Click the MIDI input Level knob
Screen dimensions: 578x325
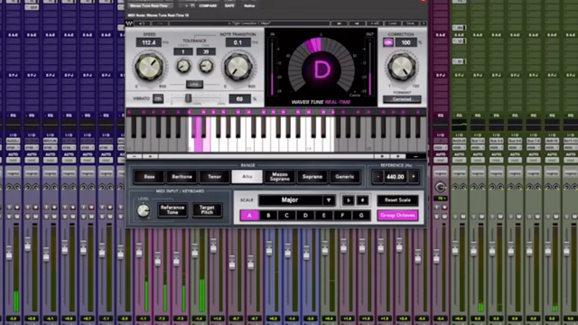click(143, 211)
